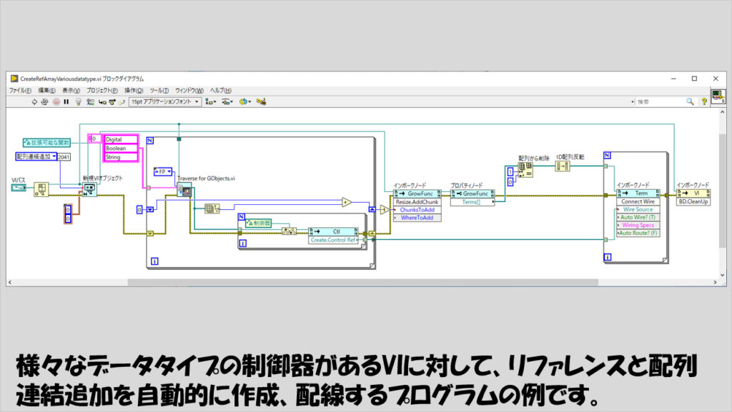Toggle the Highlight Execution light bulb
This screenshot has width=732, height=412.
(77, 102)
